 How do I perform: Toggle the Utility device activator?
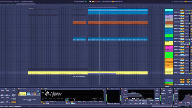tap(161, 89)
